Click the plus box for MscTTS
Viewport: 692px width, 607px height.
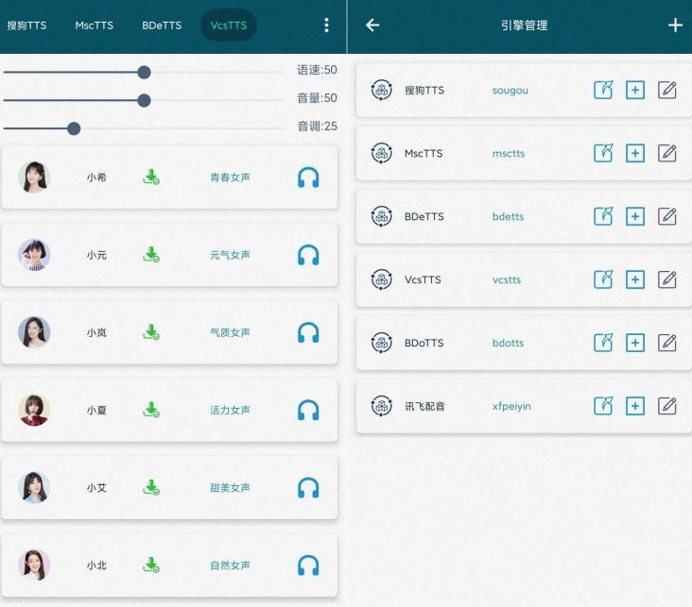(x=635, y=153)
